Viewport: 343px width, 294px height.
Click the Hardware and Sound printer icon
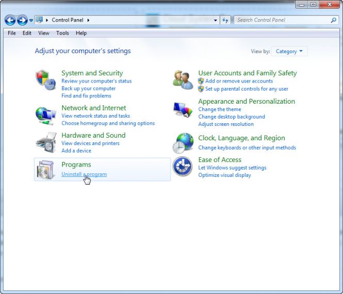(x=45, y=142)
